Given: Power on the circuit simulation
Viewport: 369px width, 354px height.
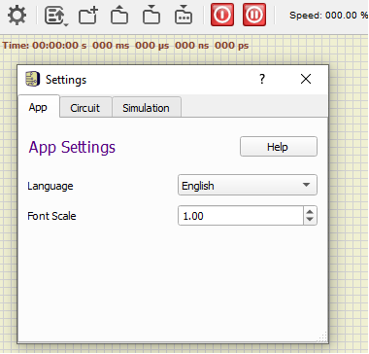Looking at the screenshot, I should (222, 15).
